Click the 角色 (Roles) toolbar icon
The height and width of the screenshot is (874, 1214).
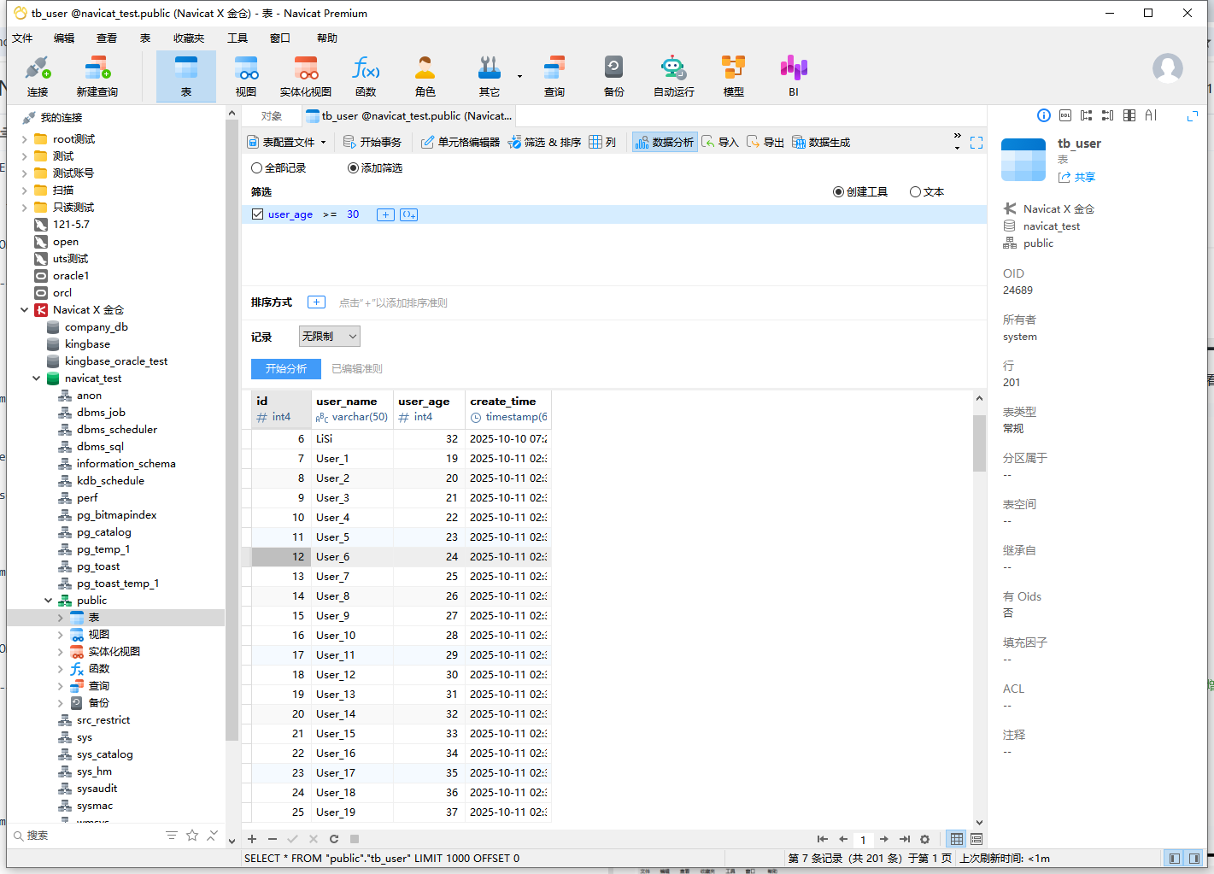point(425,77)
